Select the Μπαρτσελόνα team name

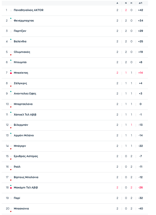(x=23, y=104)
